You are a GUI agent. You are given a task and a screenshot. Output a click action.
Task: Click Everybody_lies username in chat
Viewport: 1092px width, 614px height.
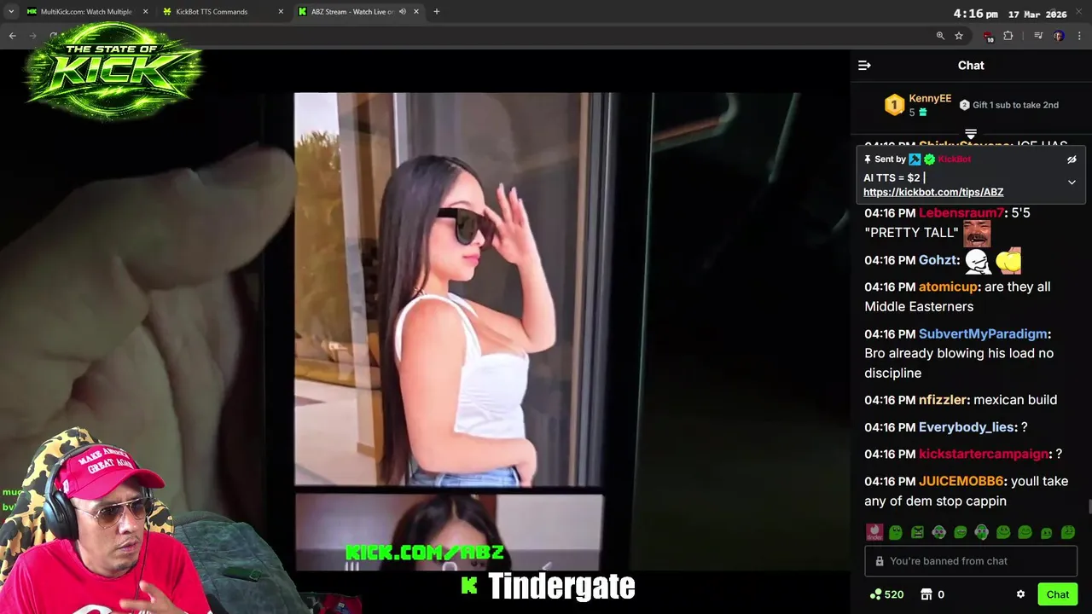tap(967, 427)
